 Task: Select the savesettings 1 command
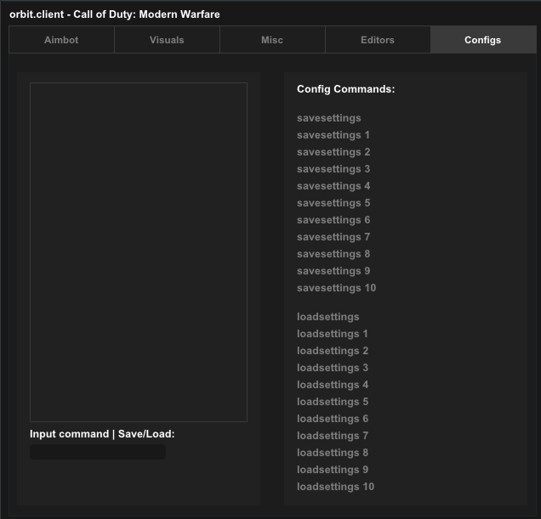[x=333, y=135]
